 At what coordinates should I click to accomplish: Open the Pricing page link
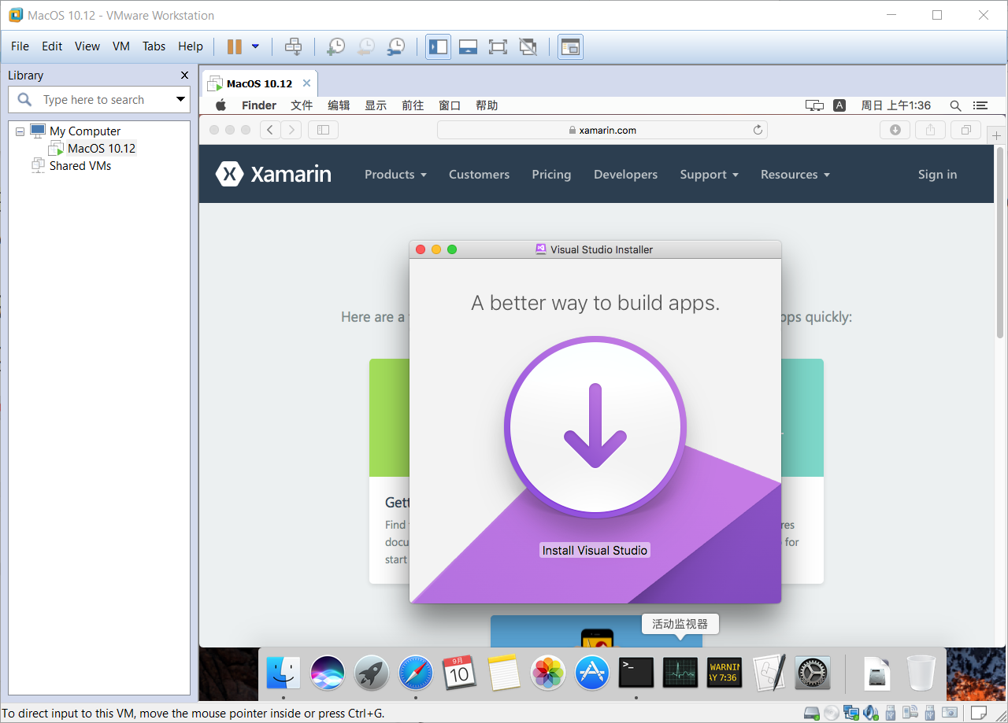point(551,175)
